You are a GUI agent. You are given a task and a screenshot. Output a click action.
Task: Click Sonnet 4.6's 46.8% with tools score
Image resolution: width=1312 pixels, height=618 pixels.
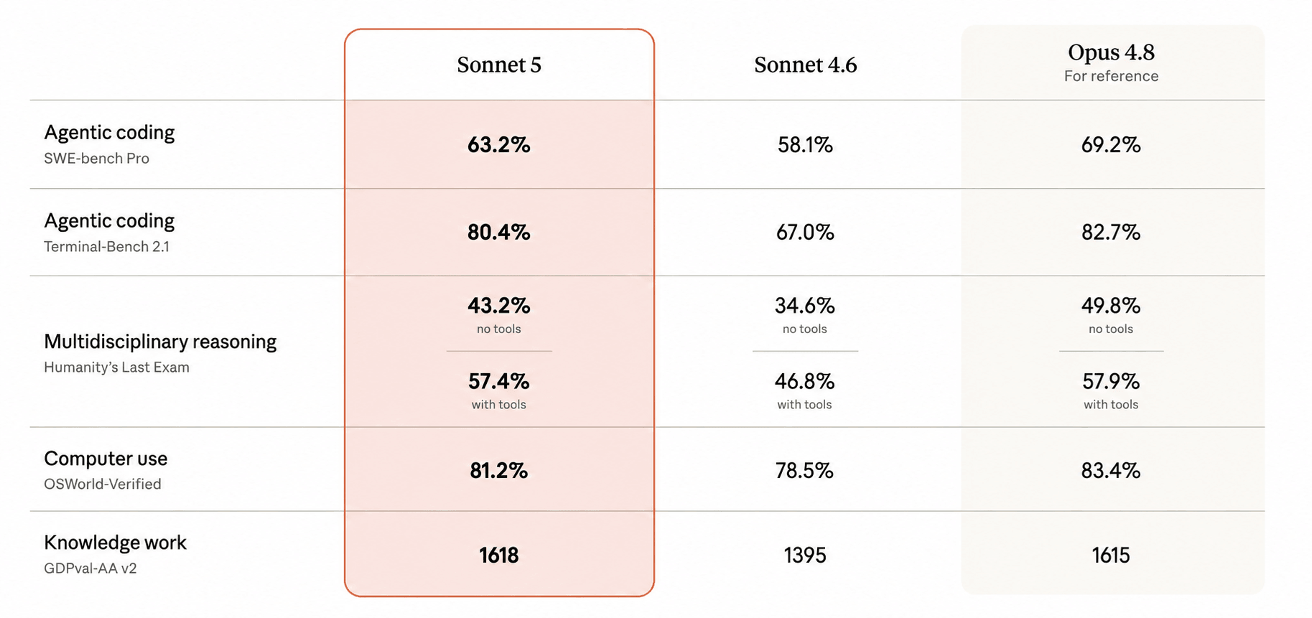pos(805,381)
